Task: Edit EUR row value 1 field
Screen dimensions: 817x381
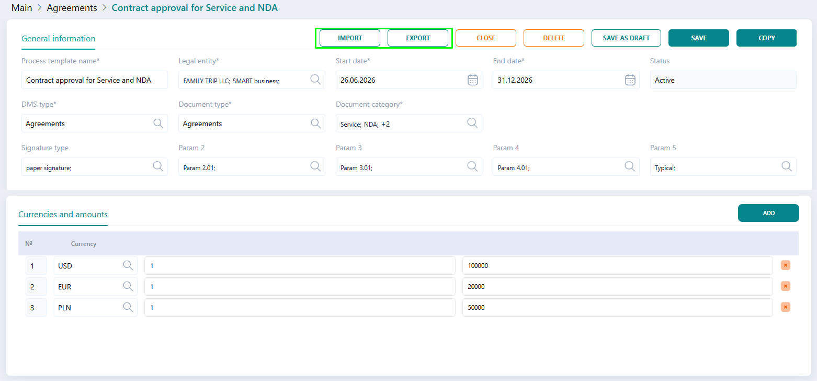Action: tap(300, 286)
